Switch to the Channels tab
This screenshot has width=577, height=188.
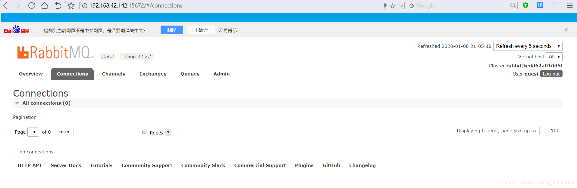pyautogui.click(x=114, y=74)
